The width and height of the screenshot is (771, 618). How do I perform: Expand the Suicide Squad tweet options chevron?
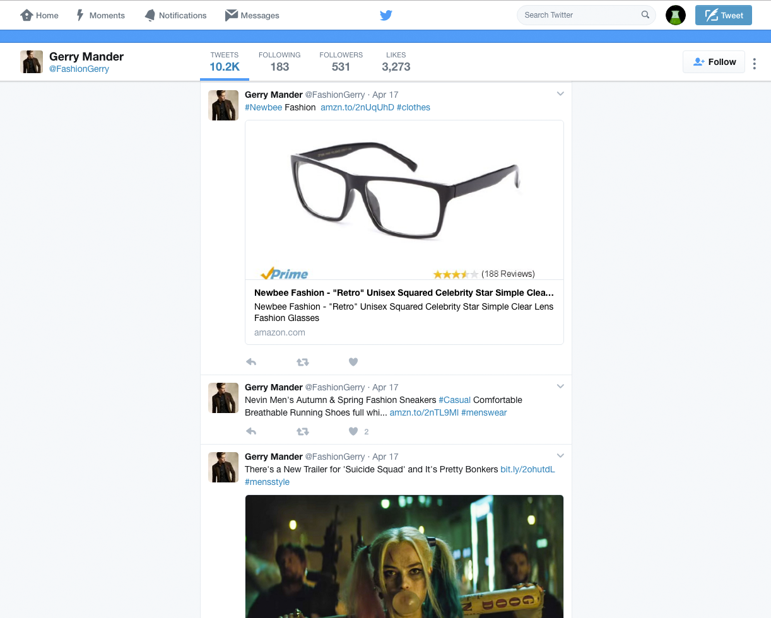(560, 456)
